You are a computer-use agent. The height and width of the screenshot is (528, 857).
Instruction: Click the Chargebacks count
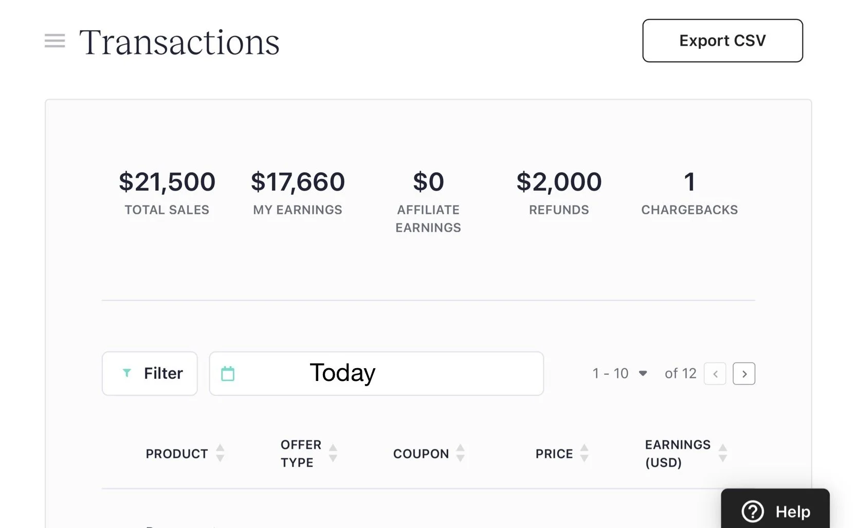coord(689,182)
